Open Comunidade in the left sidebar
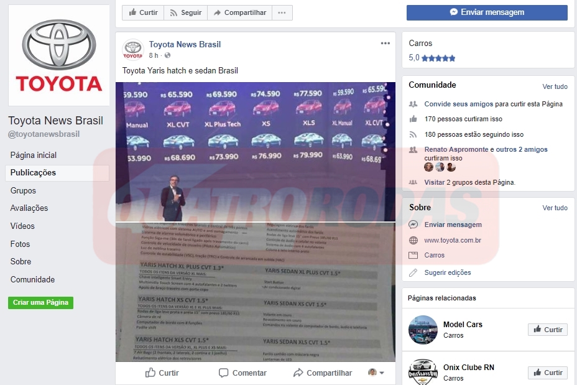This screenshot has width=577, height=385. tap(32, 279)
